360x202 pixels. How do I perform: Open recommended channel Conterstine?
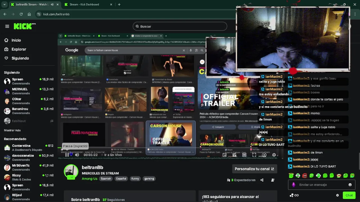(29, 148)
